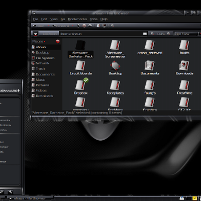Open Home folder from toolbar

click(98, 26)
